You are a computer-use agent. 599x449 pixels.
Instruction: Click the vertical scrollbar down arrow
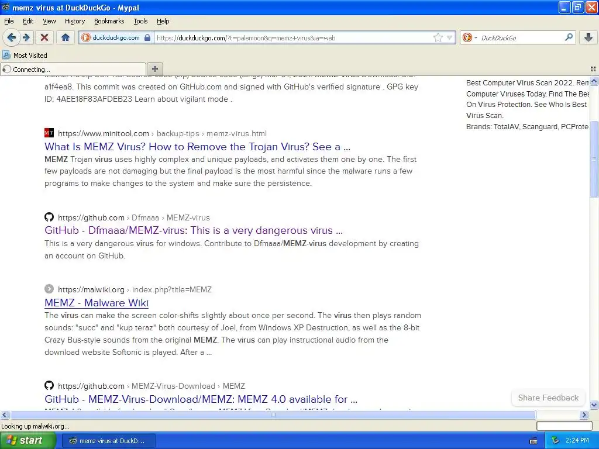[594, 405]
